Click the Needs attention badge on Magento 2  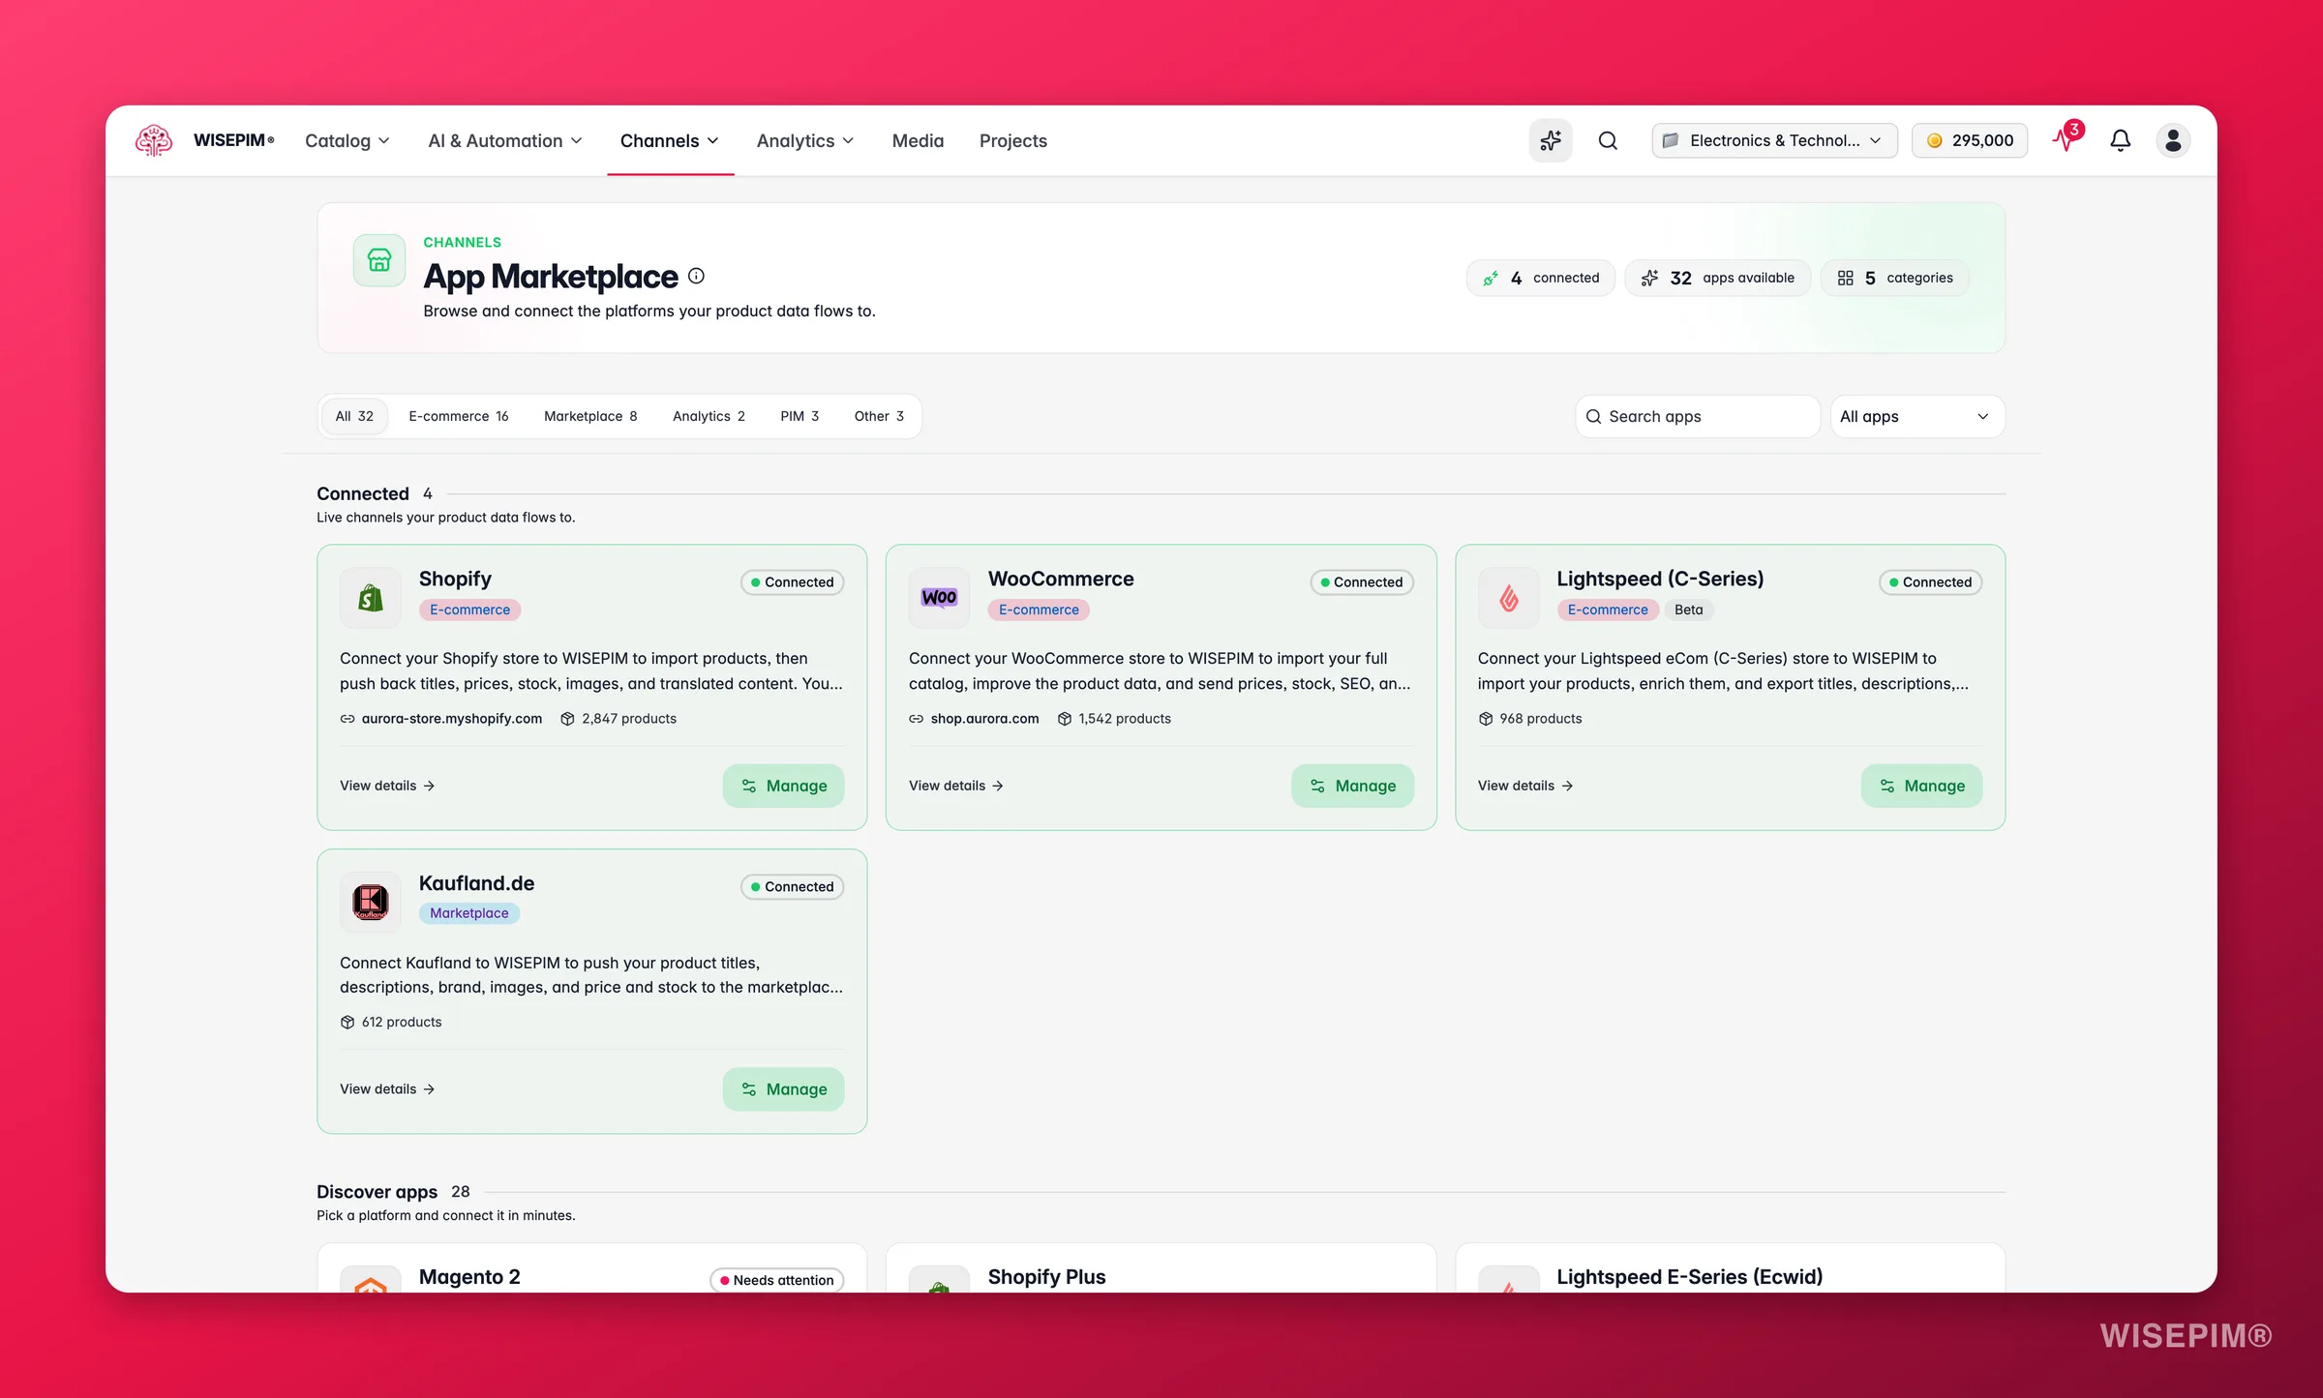[777, 1280]
